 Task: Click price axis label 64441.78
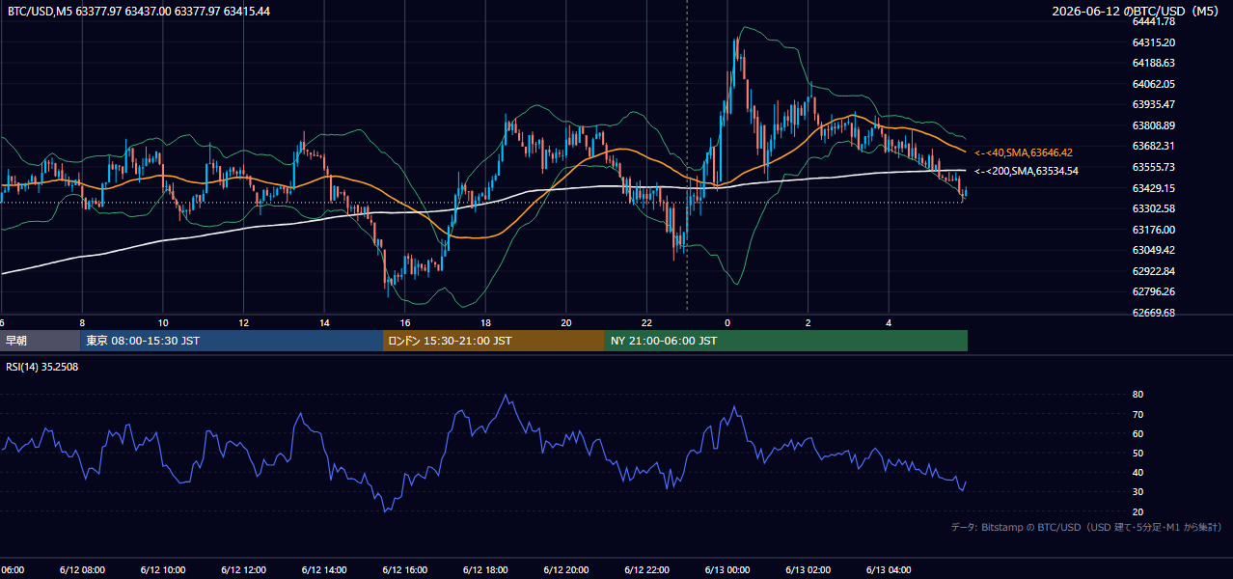[1153, 21]
